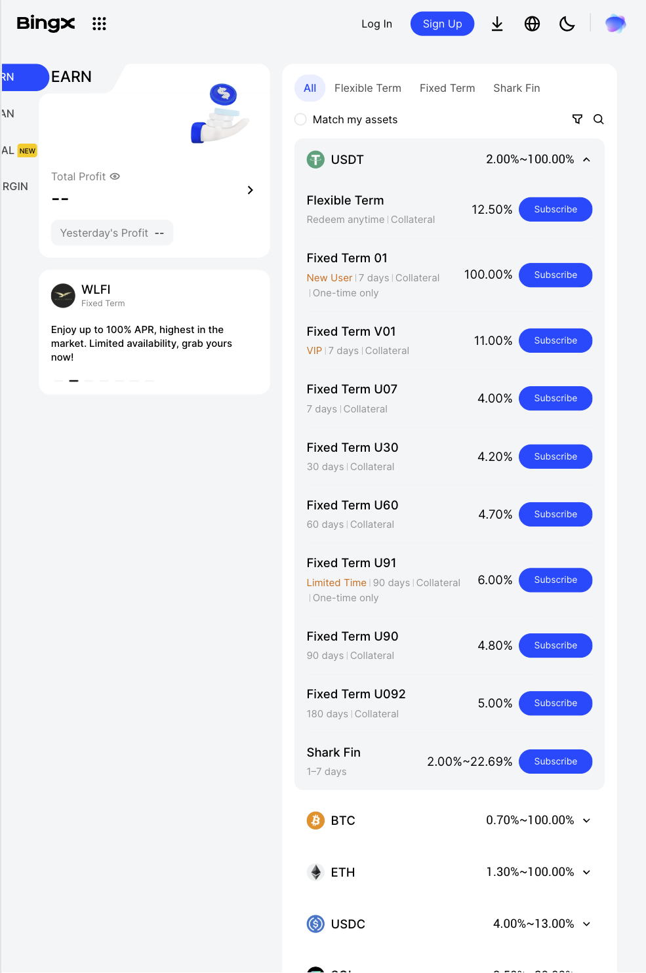Viewport: 646px width, 973px height.
Task: Switch to dark mode moon icon
Action: [567, 24]
